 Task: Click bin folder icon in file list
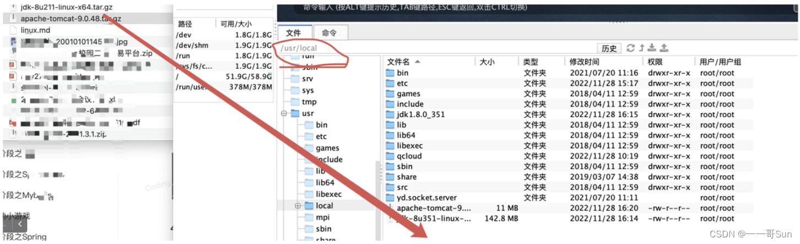tap(390, 73)
